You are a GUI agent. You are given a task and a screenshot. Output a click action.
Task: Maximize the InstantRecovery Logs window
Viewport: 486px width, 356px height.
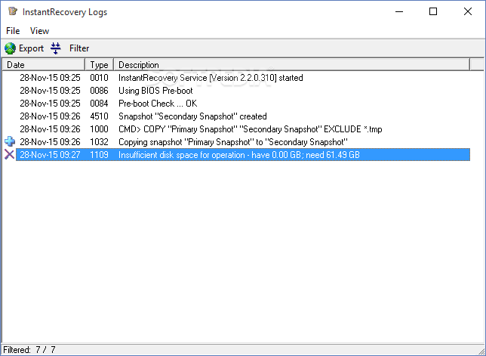(433, 12)
